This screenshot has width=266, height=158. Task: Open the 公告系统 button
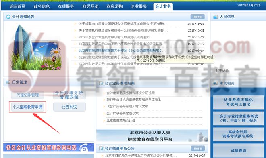69,107
